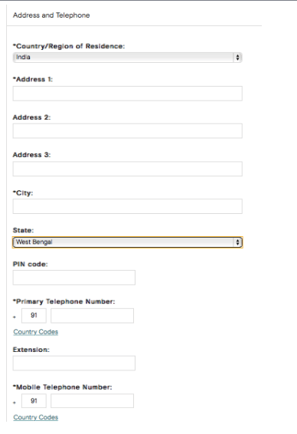Click the 91 country code box for Primary Telephone

tap(34, 316)
